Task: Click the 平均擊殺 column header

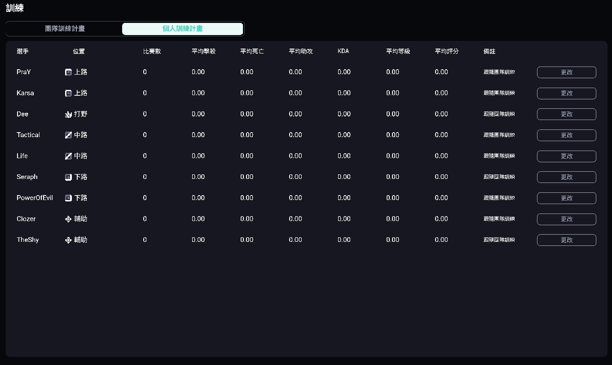Action: (203, 51)
